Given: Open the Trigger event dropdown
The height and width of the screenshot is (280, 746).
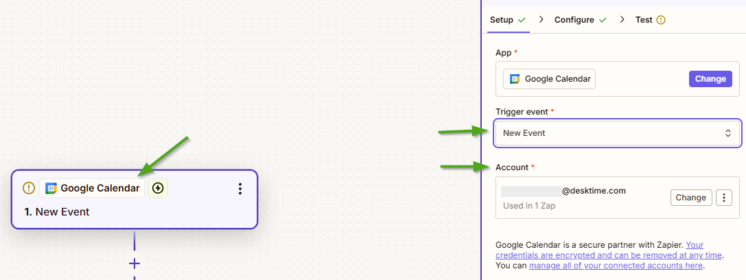Looking at the screenshot, I should point(617,133).
